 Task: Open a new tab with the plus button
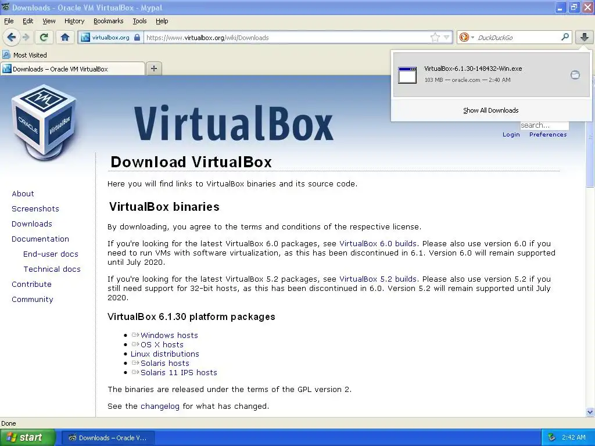153,69
